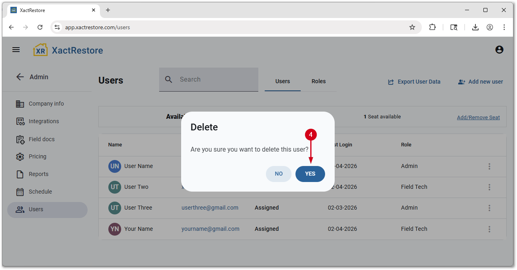This screenshot has height=270, width=517.
Task: Open Schedule from the sidebar
Action: tap(40, 192)
